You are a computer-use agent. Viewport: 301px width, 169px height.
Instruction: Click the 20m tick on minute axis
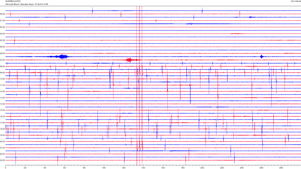click(x=202, y=168)
